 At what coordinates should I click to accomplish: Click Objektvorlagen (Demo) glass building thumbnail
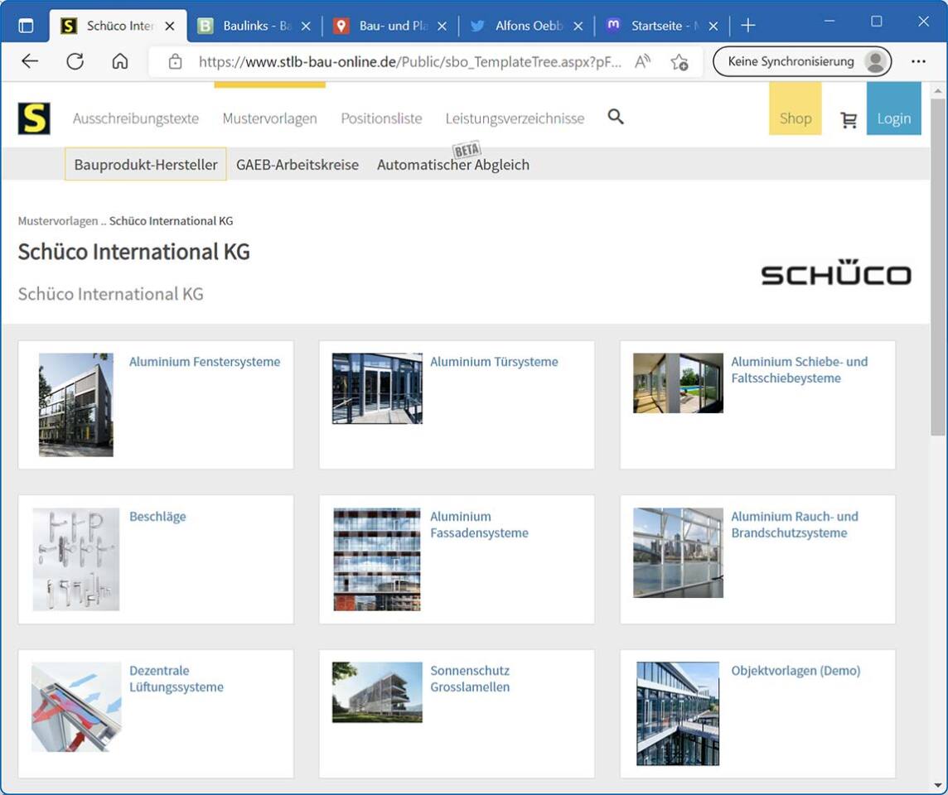[678, 714]
